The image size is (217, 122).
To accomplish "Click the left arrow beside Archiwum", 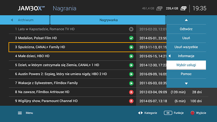I will [x=12, y=20].
